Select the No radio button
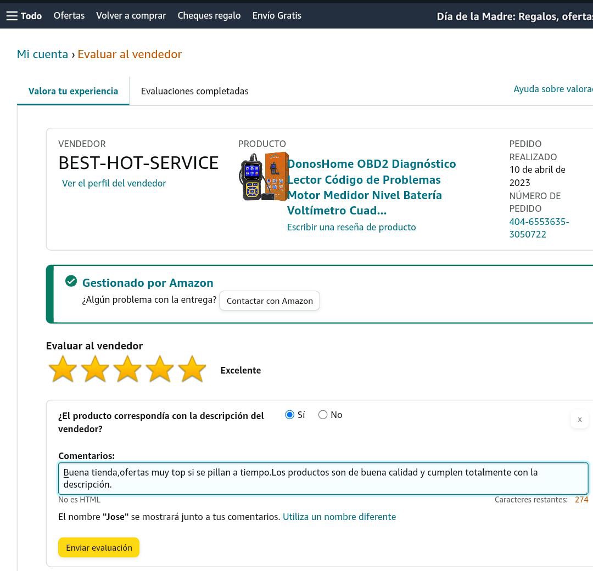The width and height of the screenshot is (593, 571). click(323, 415)
